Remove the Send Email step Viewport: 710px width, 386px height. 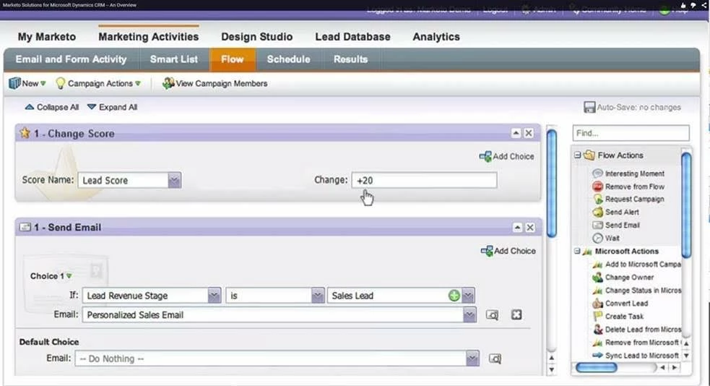pos(529,228)
